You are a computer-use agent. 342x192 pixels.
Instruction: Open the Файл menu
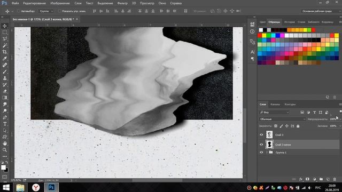(15, 3)
